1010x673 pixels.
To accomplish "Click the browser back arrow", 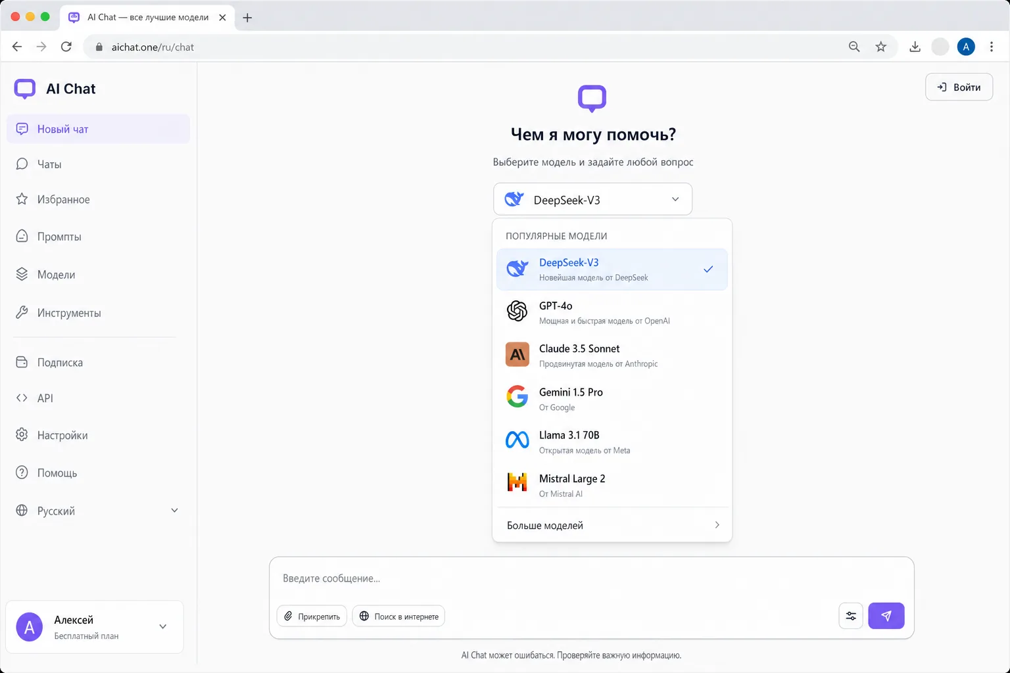I will (17, 47).
